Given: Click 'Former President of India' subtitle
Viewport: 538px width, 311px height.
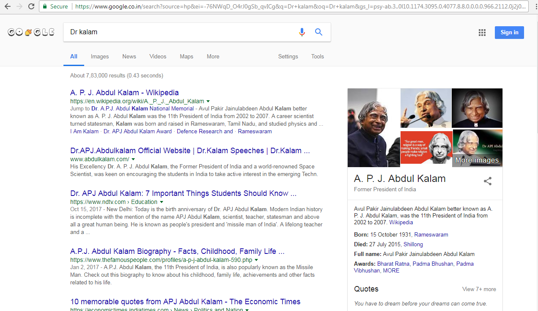Looking at the screenshot, I should click(385, 190).
